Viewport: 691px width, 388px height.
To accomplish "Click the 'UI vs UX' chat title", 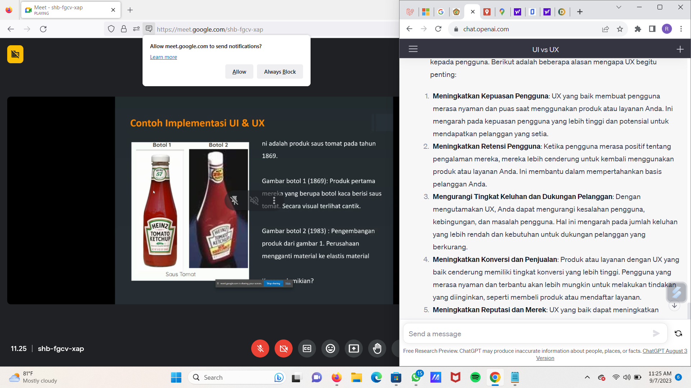I will (x=546, y=50).
